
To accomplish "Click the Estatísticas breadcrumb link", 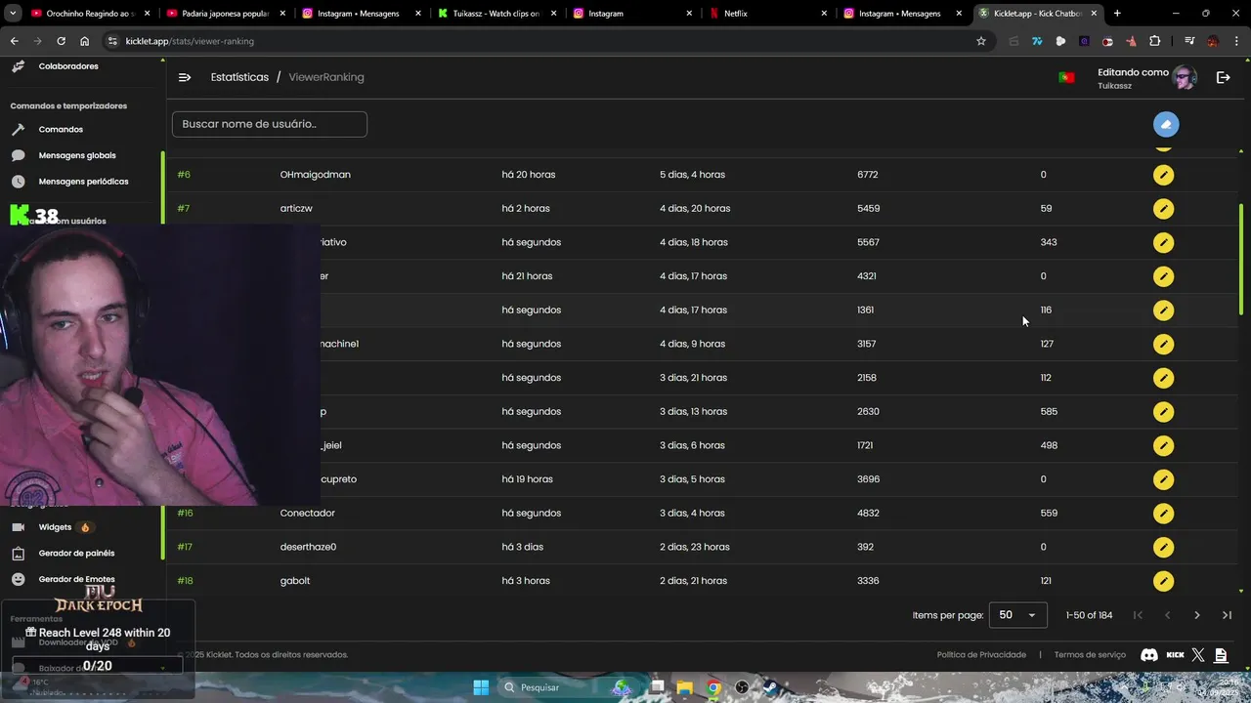I will [239, 77].
